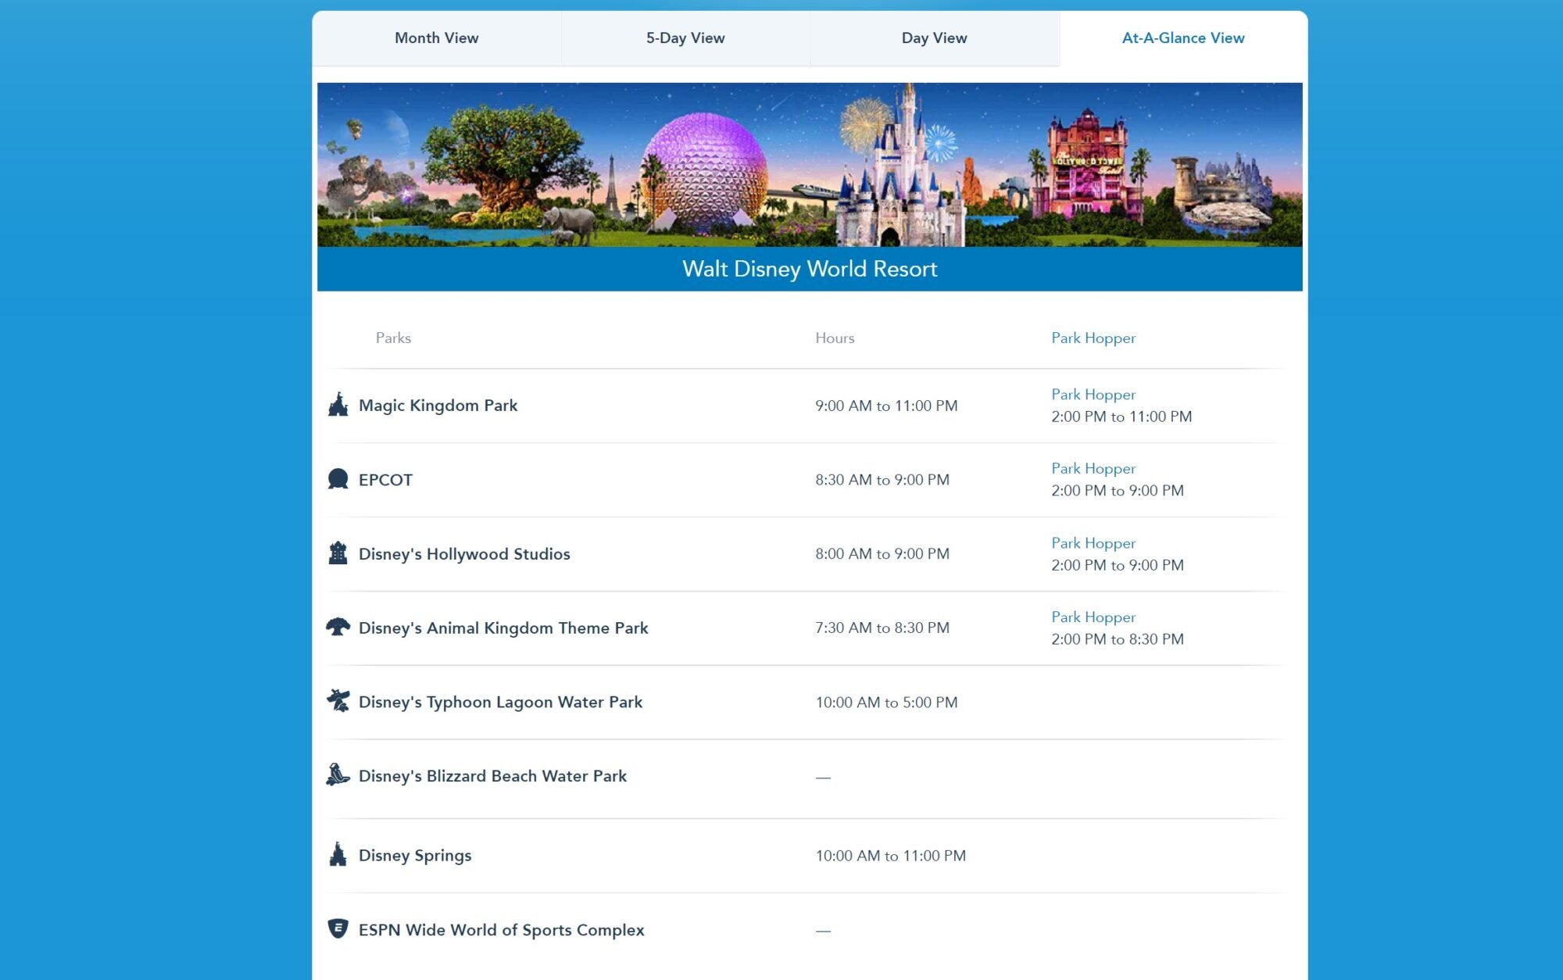Image resolution: width=1563 pixels, height=980 pixels.
Task: Open Disney's Typhoon Lagoon Water Park link
Action: tap(500, 703)
